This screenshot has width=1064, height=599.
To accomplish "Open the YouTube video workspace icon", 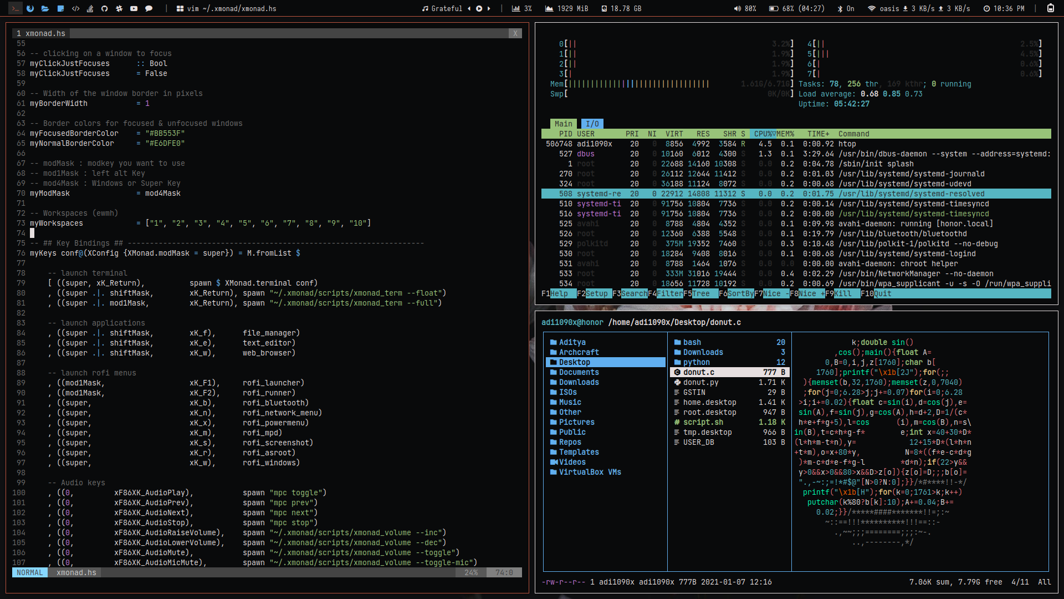I will point(134,8).
